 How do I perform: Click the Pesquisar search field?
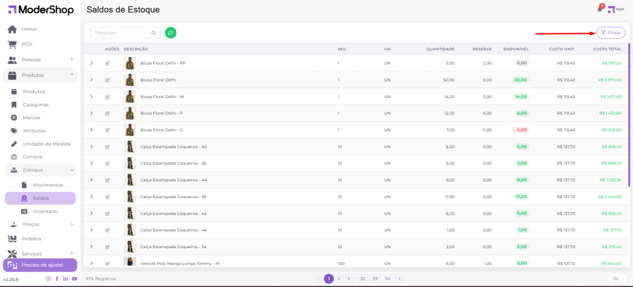pyautogui.click(x=120, y=33)
